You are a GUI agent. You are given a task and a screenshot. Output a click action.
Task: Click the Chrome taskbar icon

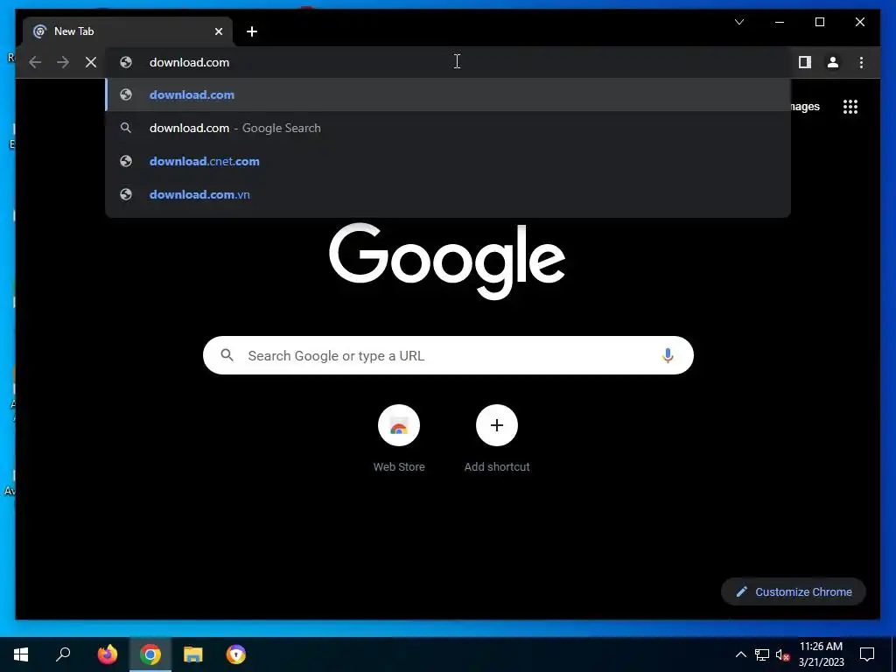150,654
